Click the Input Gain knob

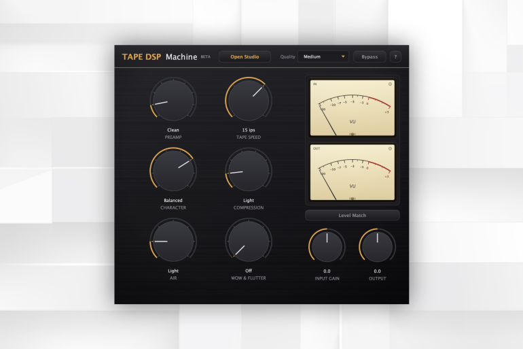(x=327, y=247)
